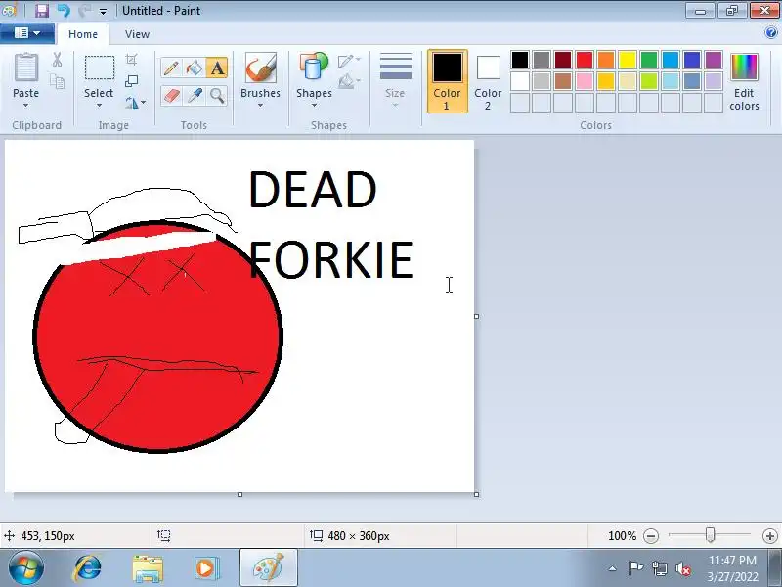
Task: Click the Brushes tool icon
Action: tap(260, 68)
